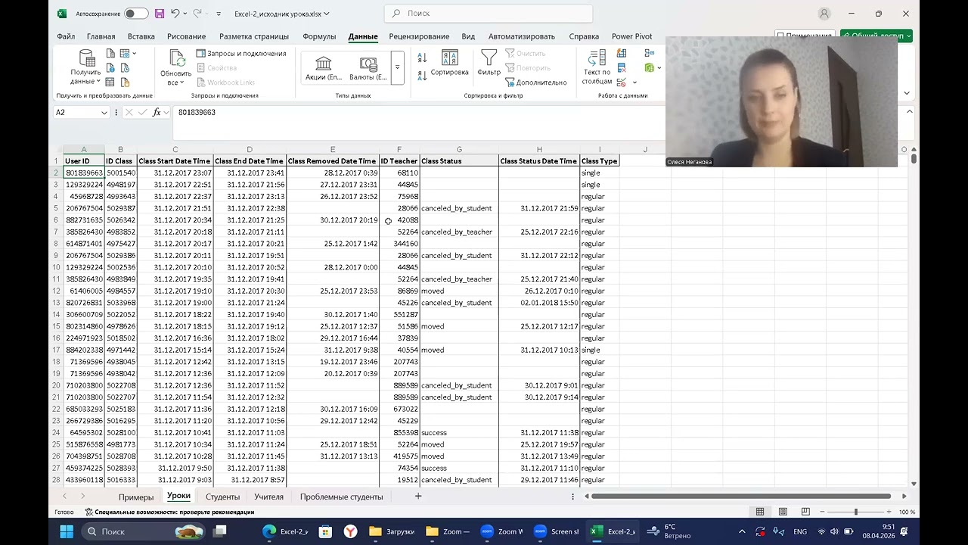Click the vertical scrollbar thumb
Viewport: 968px width, 545px height.
(914, 159)
